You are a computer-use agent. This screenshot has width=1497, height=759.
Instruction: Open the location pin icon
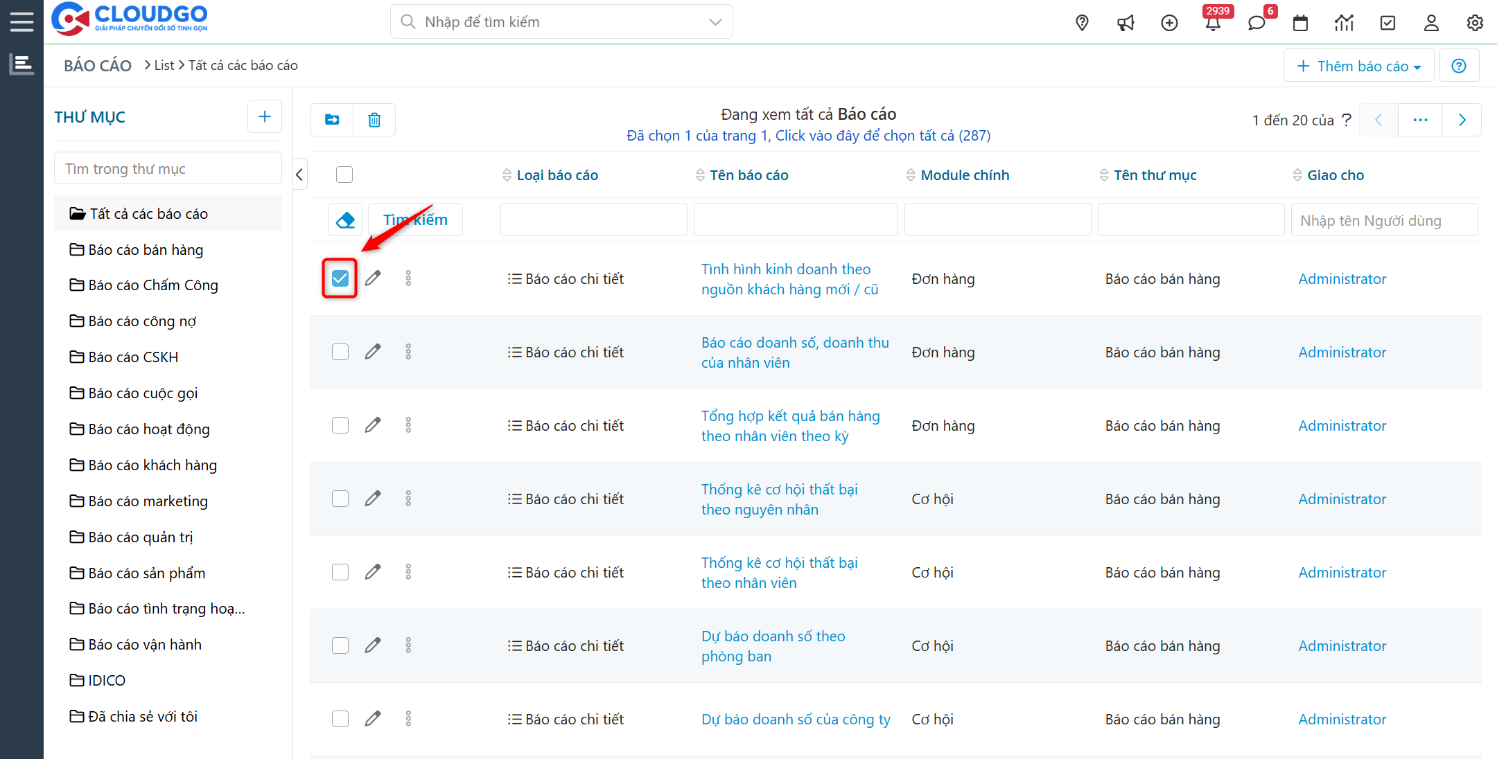tap(1082, 23)
